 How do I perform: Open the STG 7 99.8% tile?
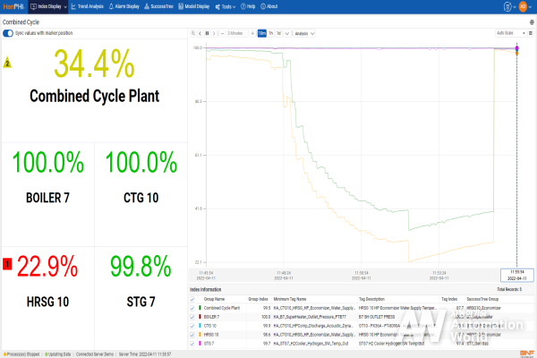(x=141, y=297)
